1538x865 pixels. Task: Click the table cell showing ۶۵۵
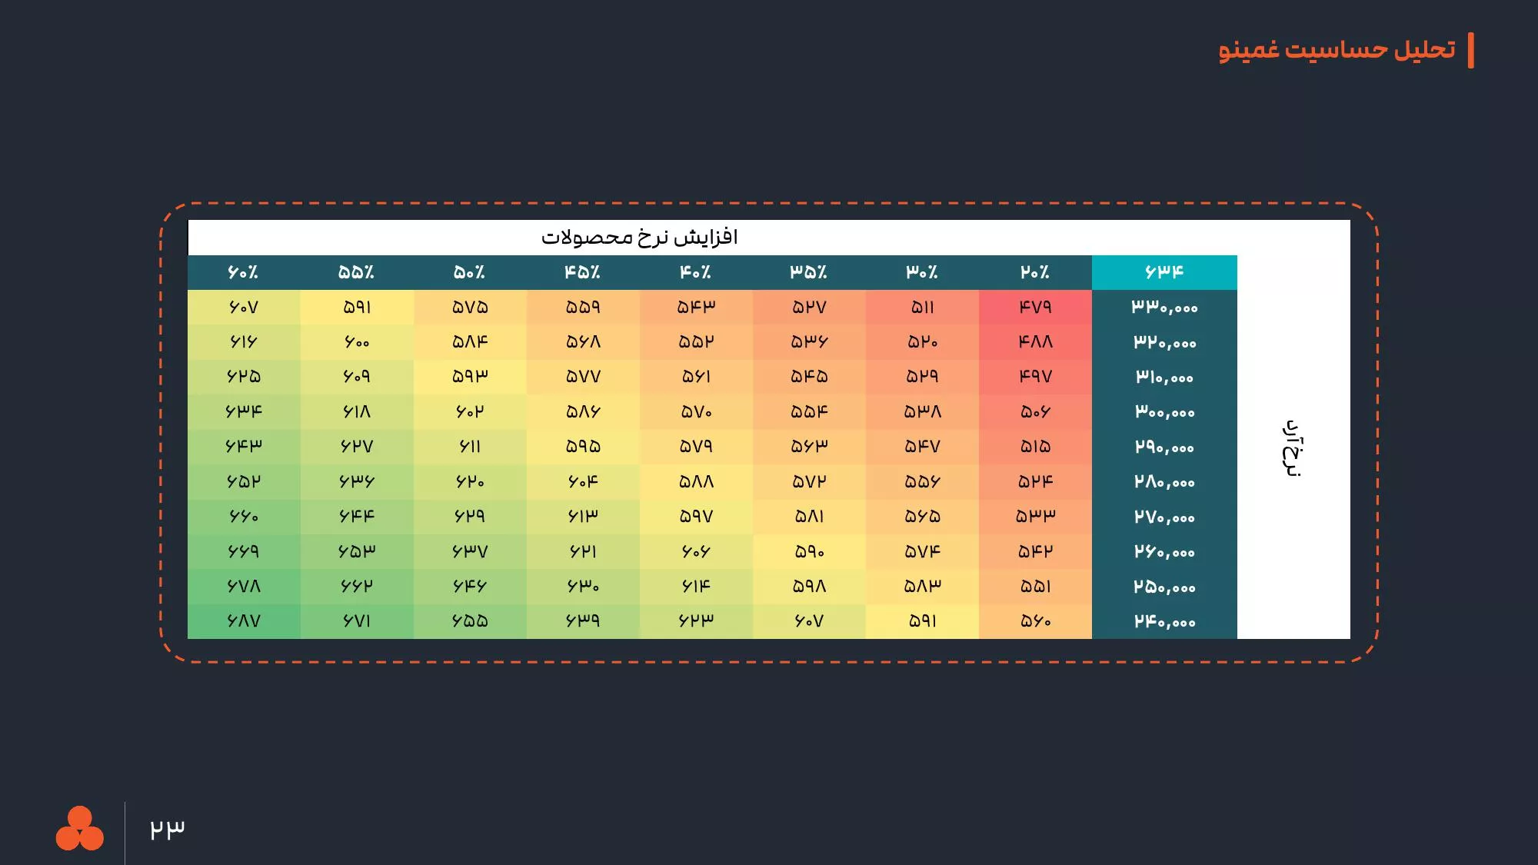pos(469,621)
